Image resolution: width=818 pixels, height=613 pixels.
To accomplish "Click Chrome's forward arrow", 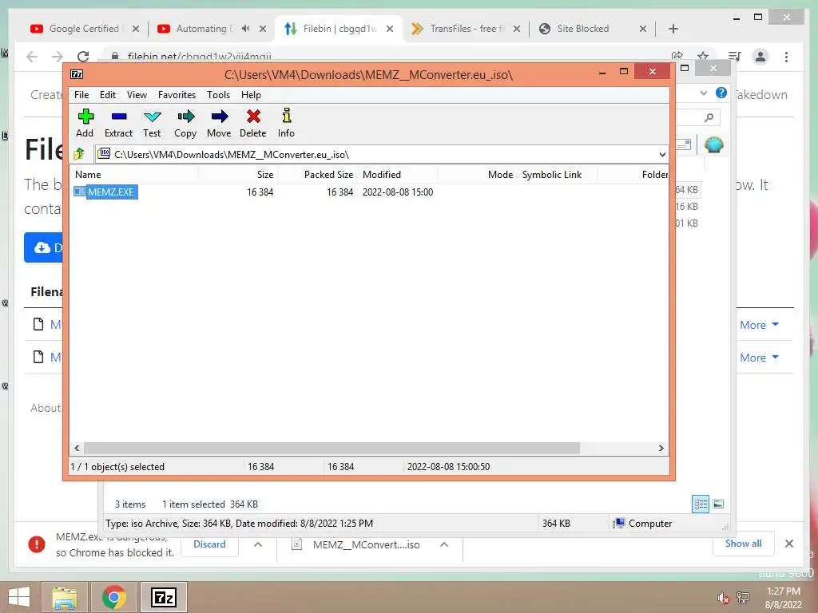I will click(x=58, y=57).
